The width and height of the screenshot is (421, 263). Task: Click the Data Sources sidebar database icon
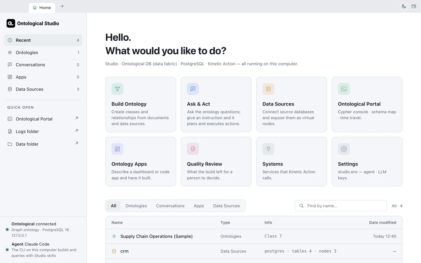(10, 89)
